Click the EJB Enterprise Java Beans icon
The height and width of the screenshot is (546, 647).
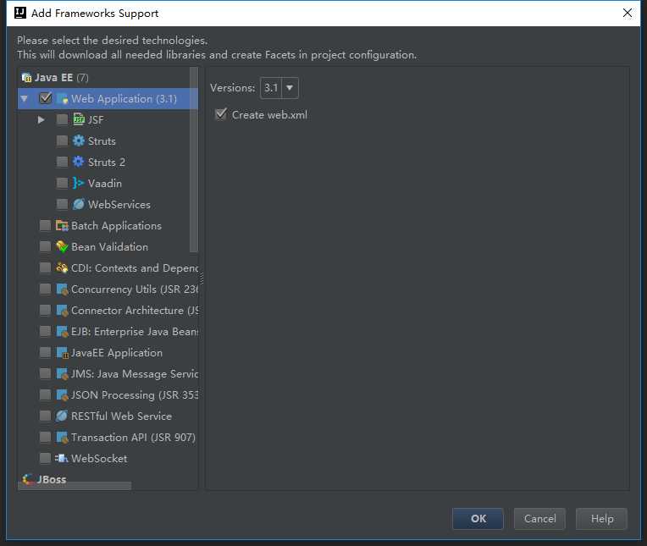62,332
